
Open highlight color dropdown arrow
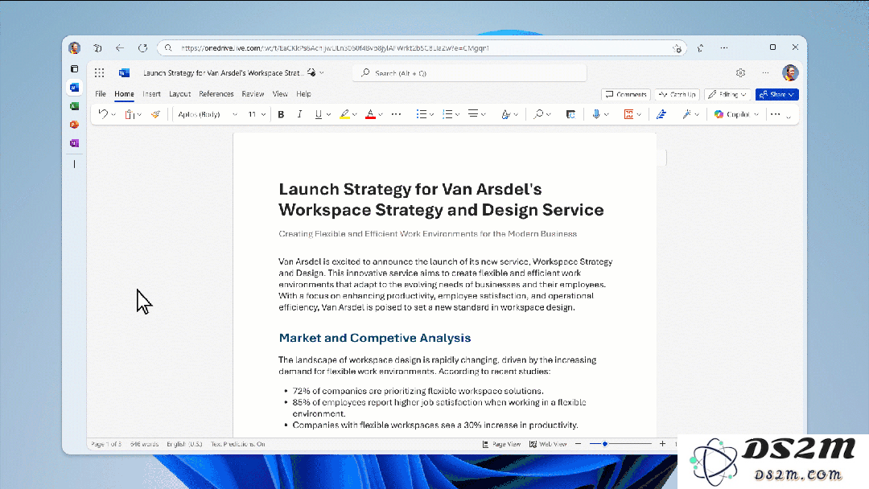click(354, 115)
